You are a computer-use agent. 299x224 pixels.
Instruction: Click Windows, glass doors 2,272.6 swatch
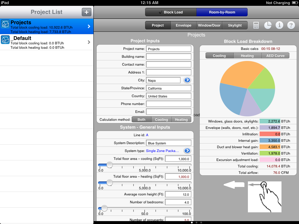tap(270, 121)
